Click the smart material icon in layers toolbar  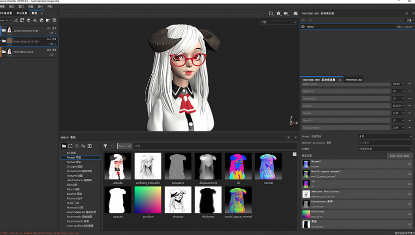41,20
